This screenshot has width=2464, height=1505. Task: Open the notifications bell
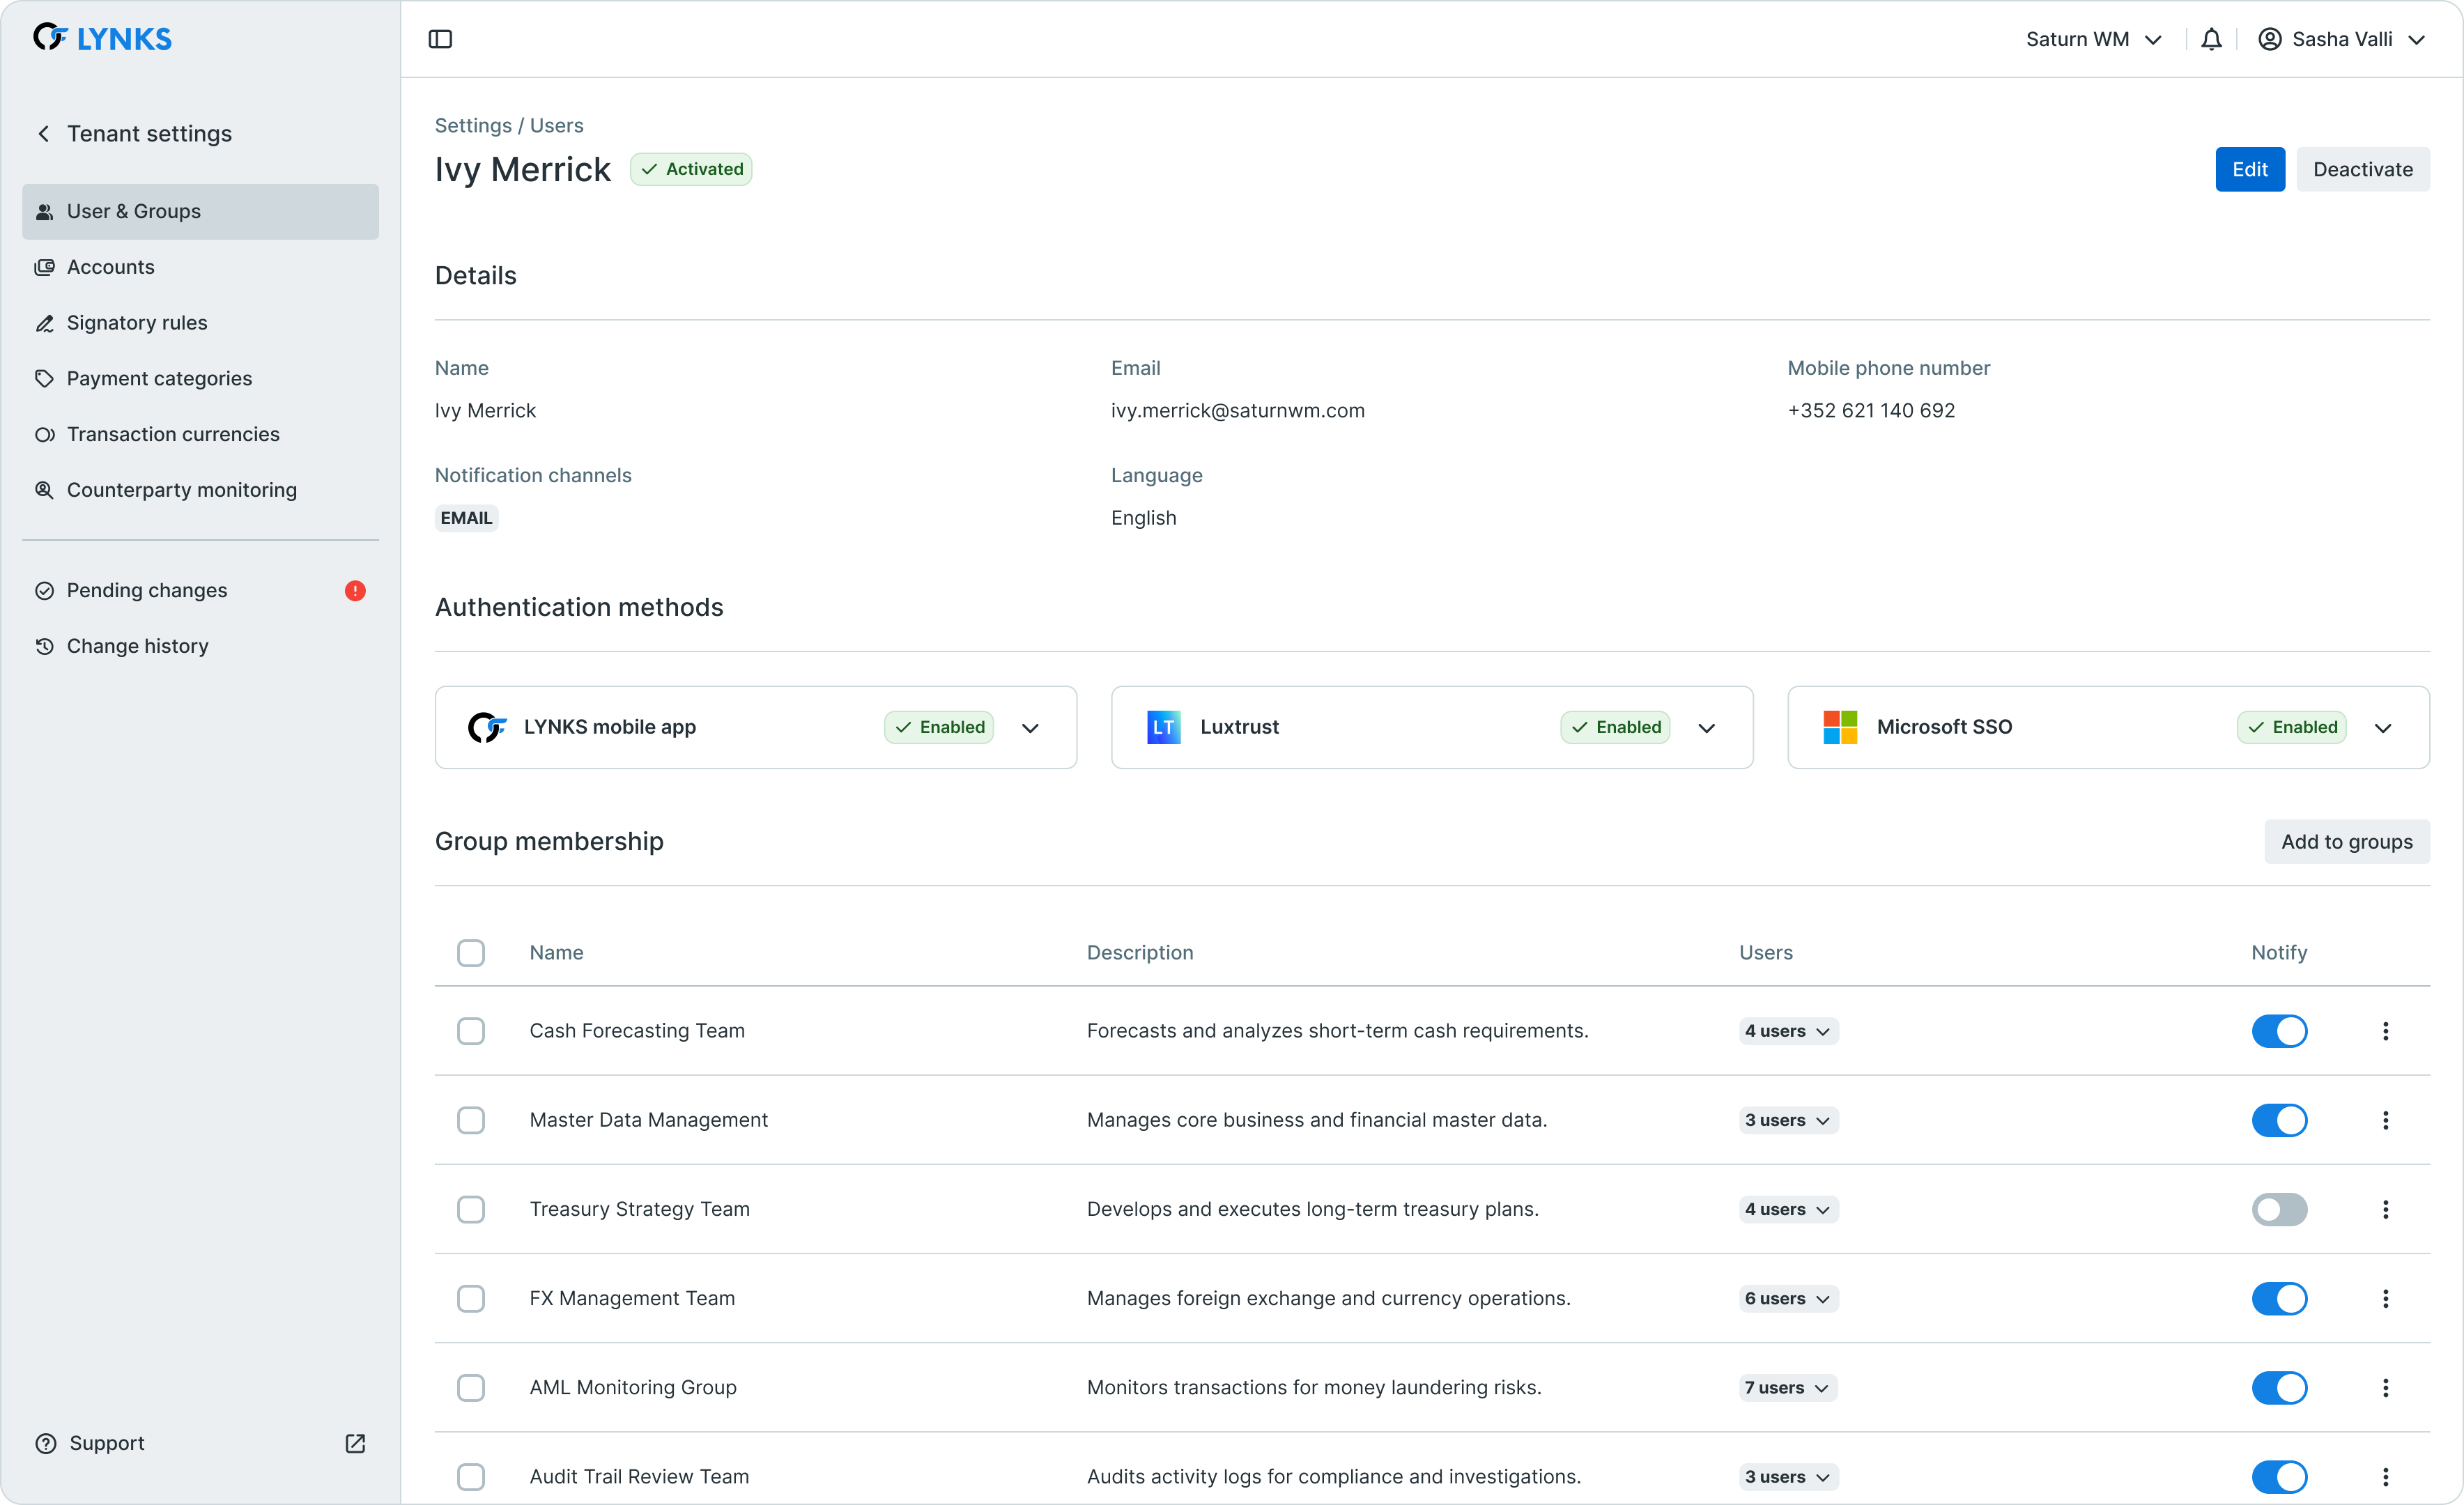[2211, 39]
